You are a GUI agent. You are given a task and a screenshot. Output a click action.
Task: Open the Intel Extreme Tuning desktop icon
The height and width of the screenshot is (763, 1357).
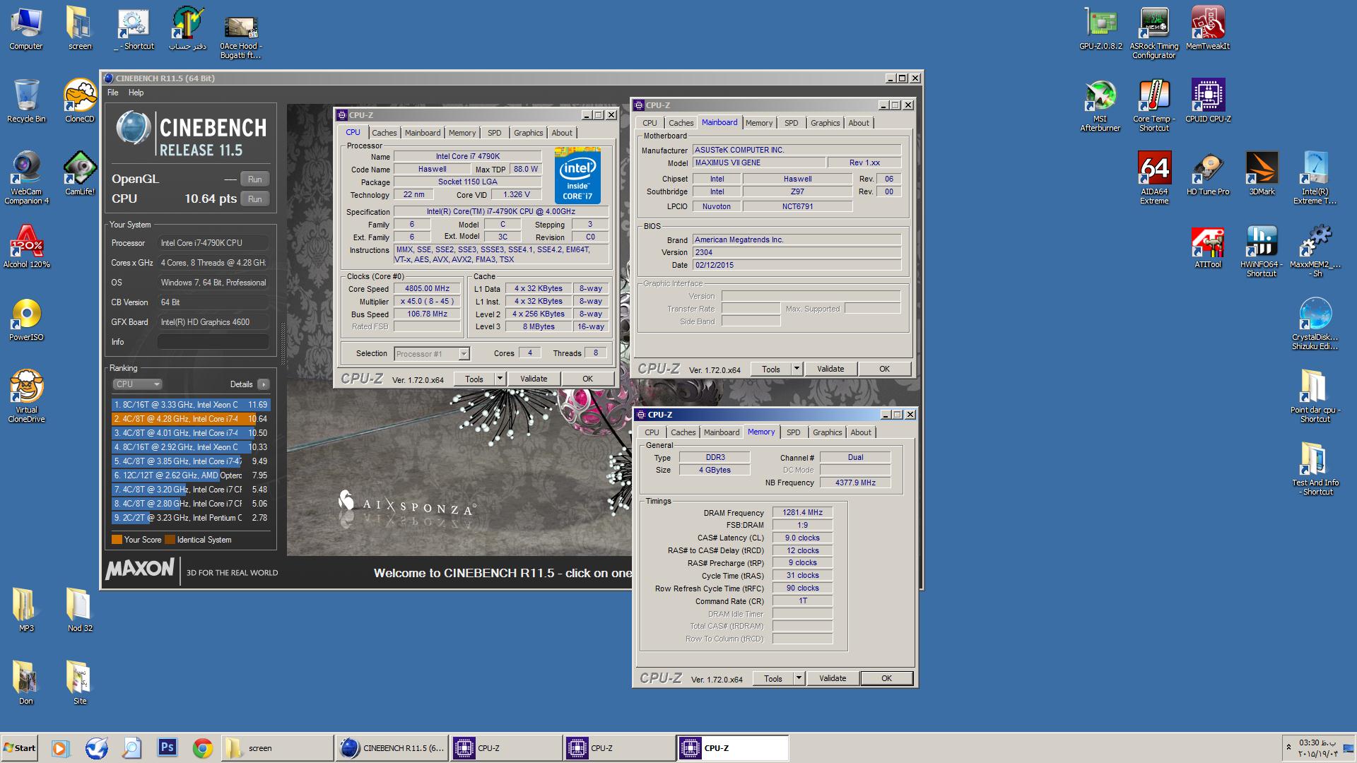[1315, 177]
